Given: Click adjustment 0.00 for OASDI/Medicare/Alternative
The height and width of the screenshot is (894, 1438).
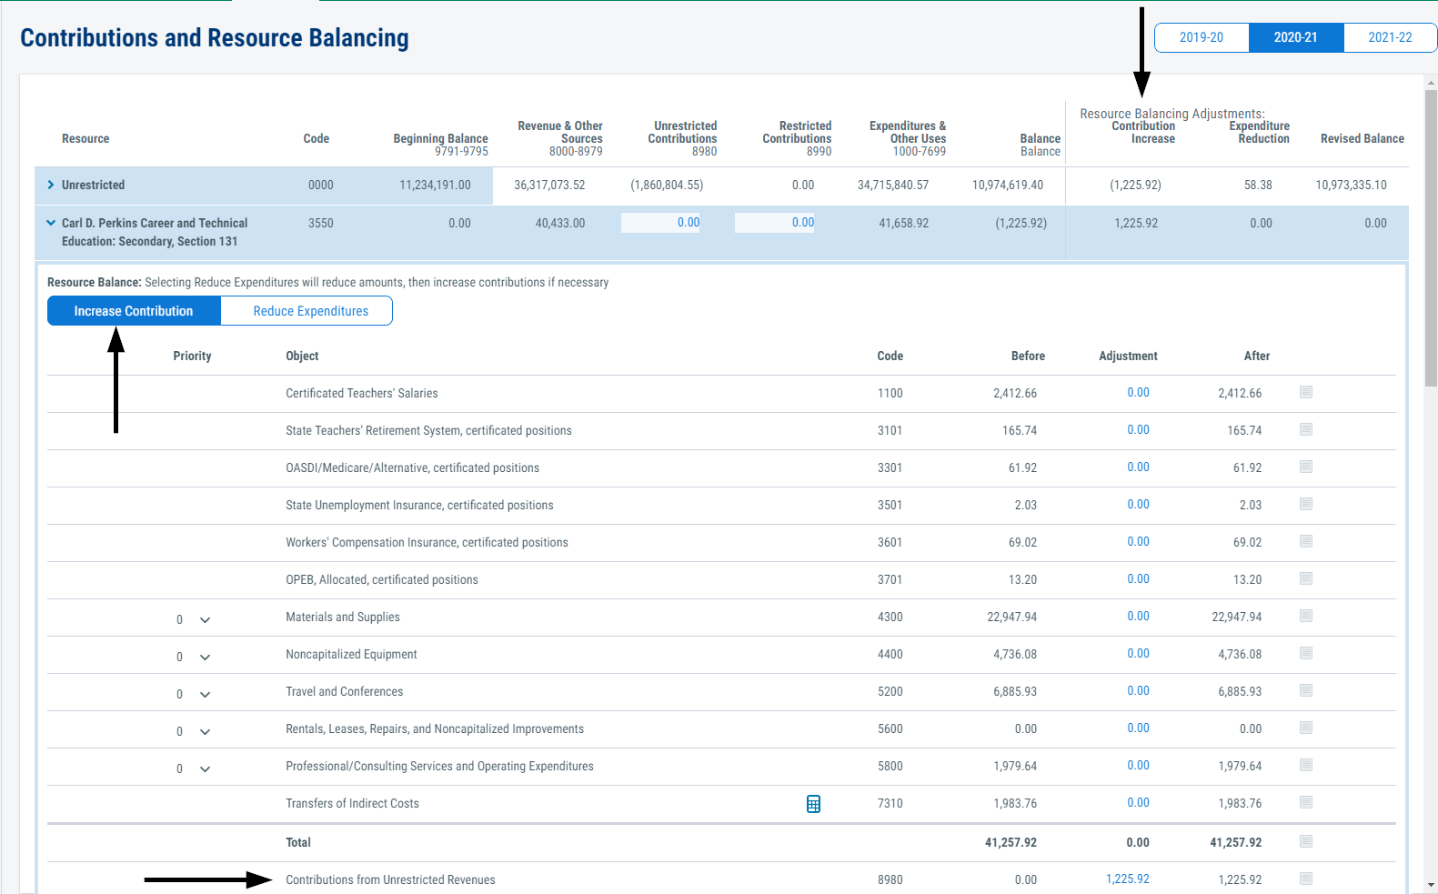Looking at the screenshot, I should [x=1138, y=467].
